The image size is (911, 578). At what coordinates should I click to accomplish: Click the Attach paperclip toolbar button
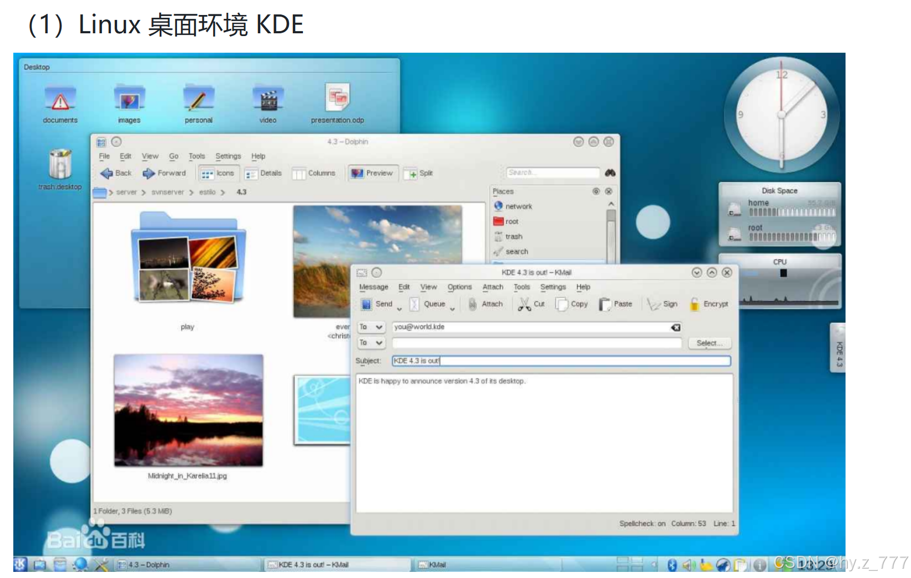[x=485, y=304]
